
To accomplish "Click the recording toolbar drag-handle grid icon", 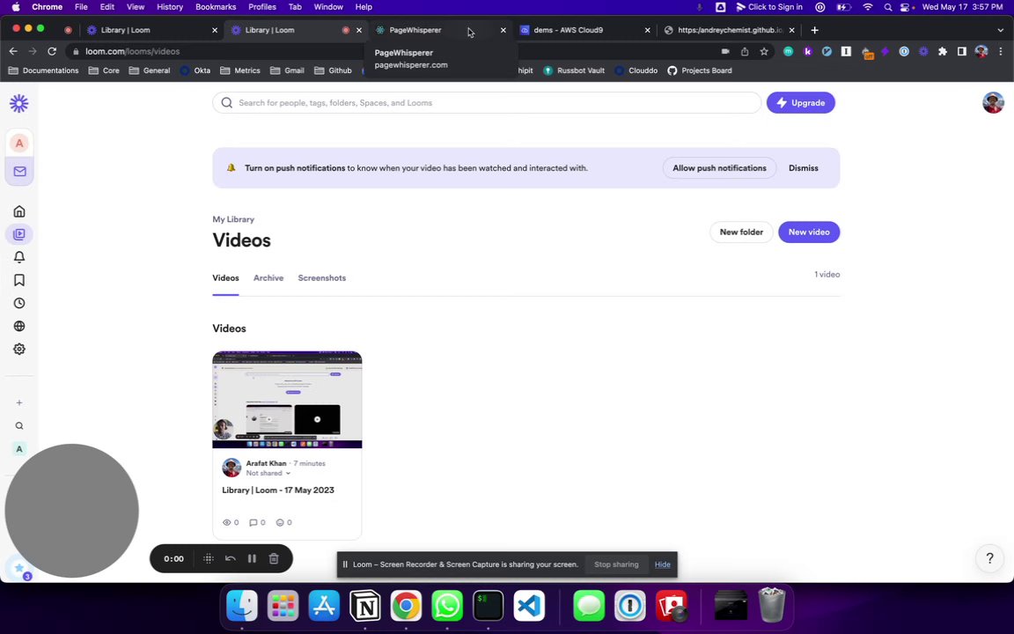I will tap(209, 558).
